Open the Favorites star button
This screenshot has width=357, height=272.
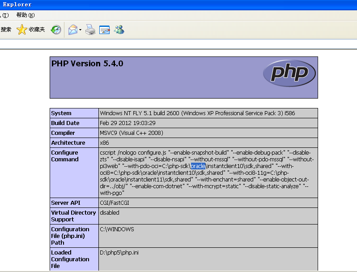pos(31,30)
